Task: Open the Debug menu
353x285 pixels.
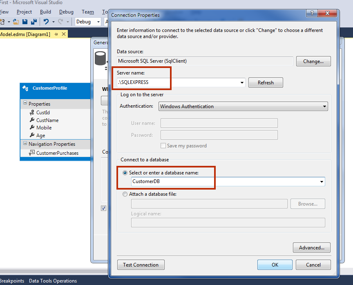Action: tap(66, 12)
